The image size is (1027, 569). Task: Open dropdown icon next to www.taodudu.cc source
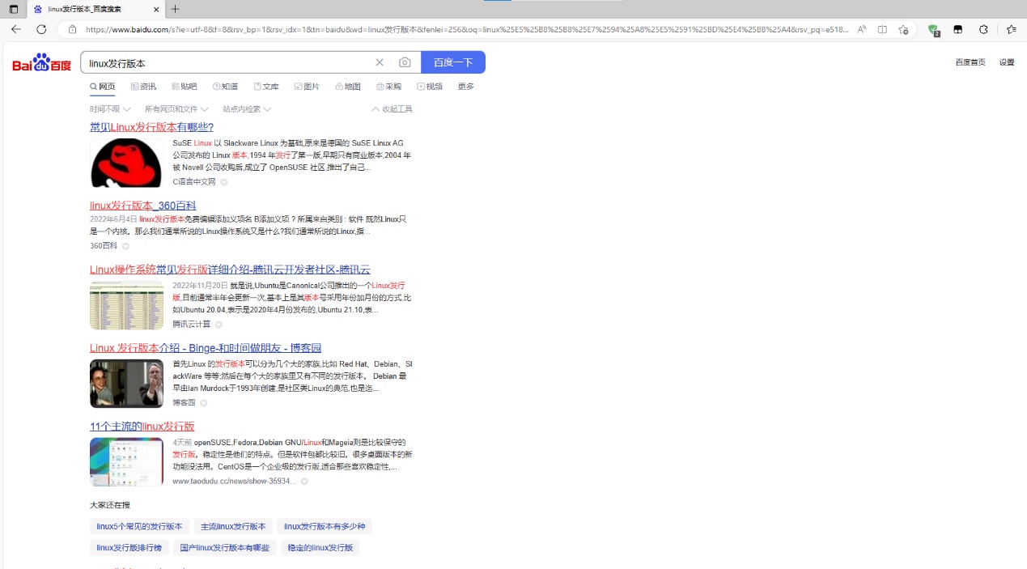coord(304,482)
